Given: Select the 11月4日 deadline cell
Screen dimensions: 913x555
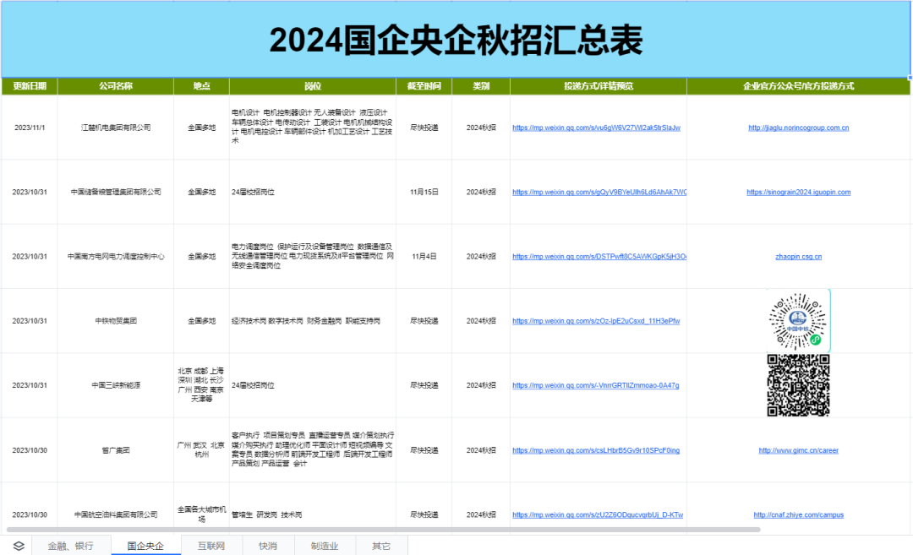Looking at the screenshot, I should tap(424, 257).
